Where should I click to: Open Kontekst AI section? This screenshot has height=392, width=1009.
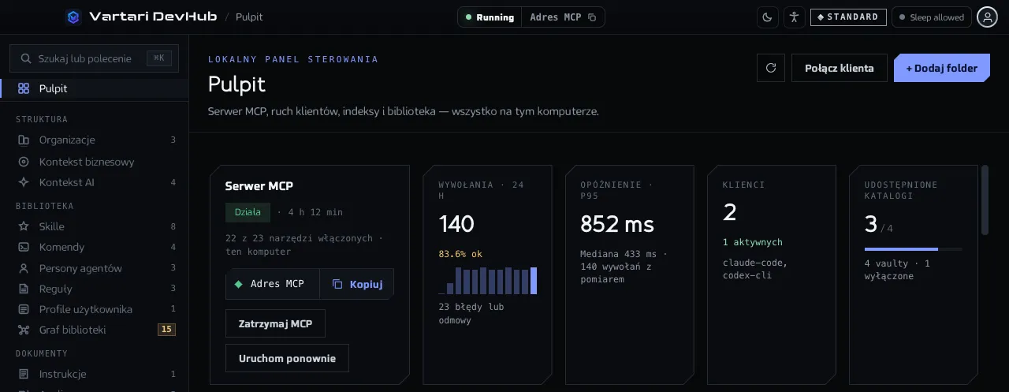(94, 182)
